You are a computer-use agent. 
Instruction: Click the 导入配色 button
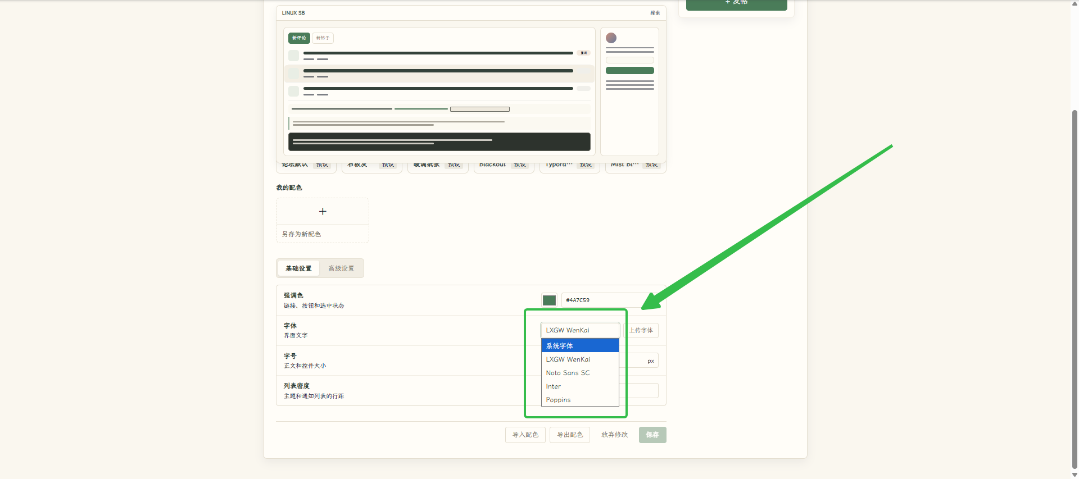525,435
